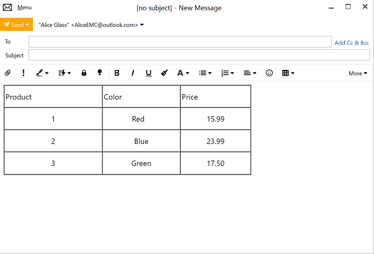Viewport: 374px width, 254px height.
Task: Click the clear formatting brush icon
Action: tap(165, 73)
